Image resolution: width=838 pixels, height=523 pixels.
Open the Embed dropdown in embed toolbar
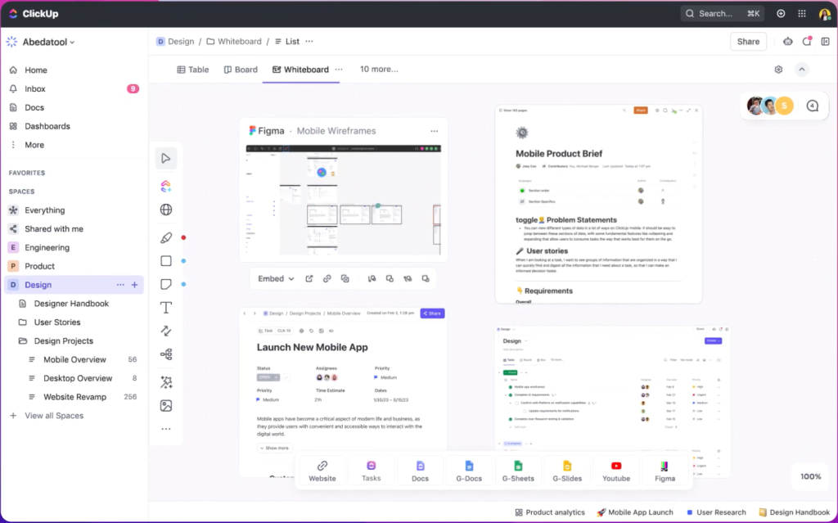pyautogui.click(x=276, y=278)
